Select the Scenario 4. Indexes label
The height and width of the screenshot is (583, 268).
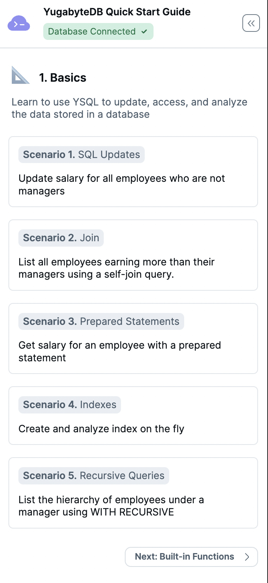pyautogui.click(x=70, y=405)
